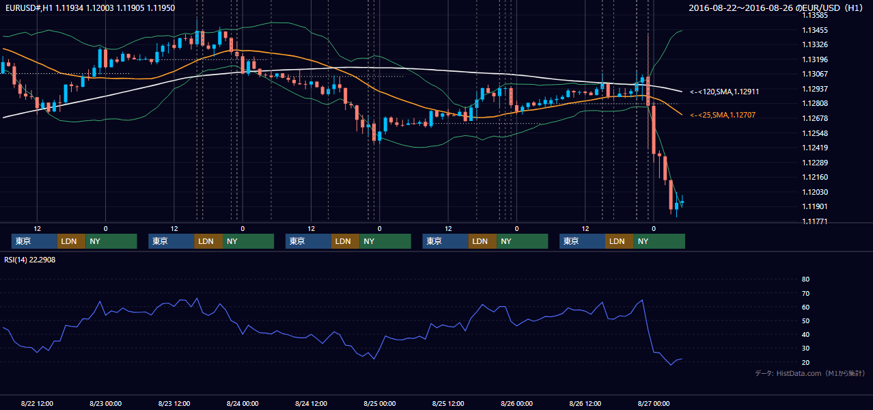873x410 pixels.
Task: Select the 120 SMA label 1.12911
Action: pos(725,91)
